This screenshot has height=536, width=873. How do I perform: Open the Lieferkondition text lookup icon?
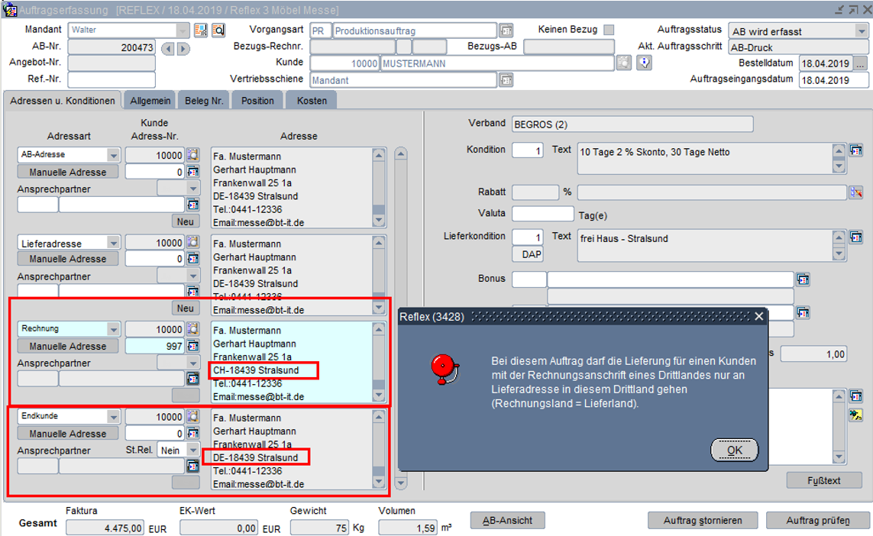coord(855,237)
